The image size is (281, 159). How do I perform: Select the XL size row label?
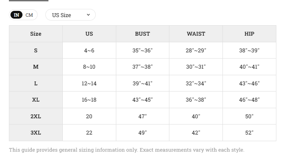(x=36, y=100)
